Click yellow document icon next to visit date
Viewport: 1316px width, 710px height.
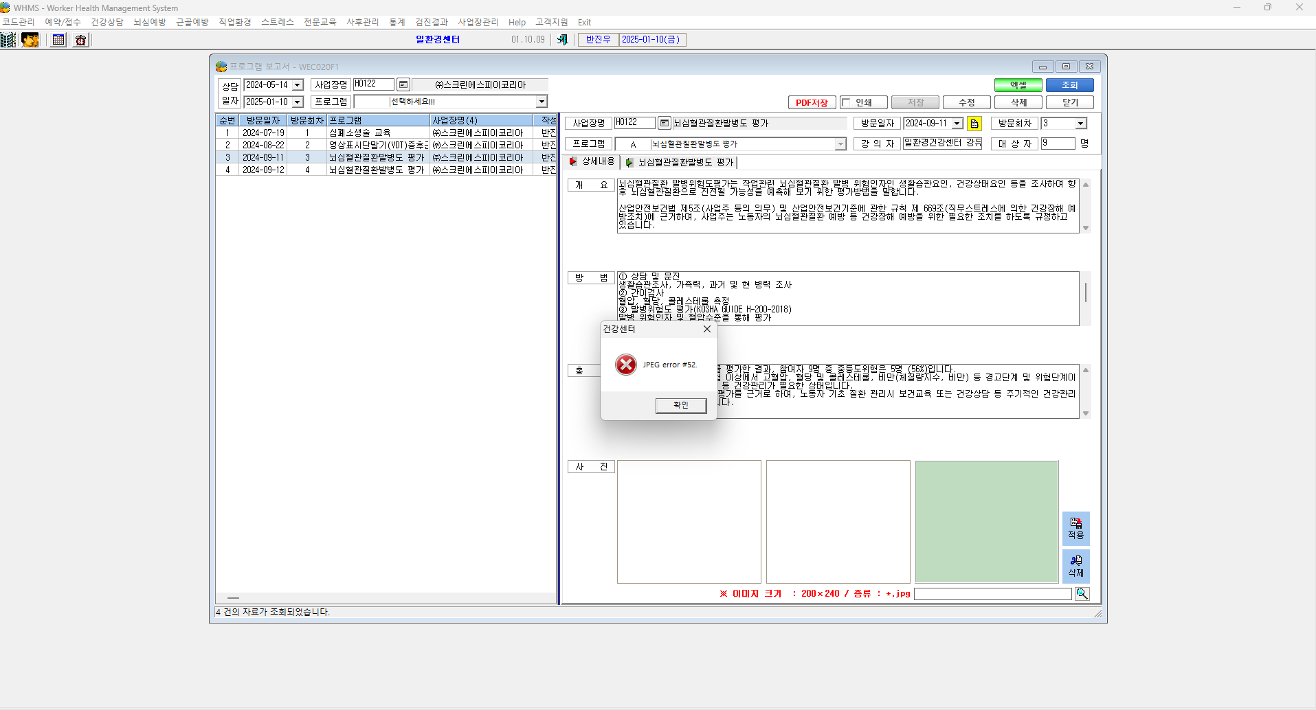(974, 124)
